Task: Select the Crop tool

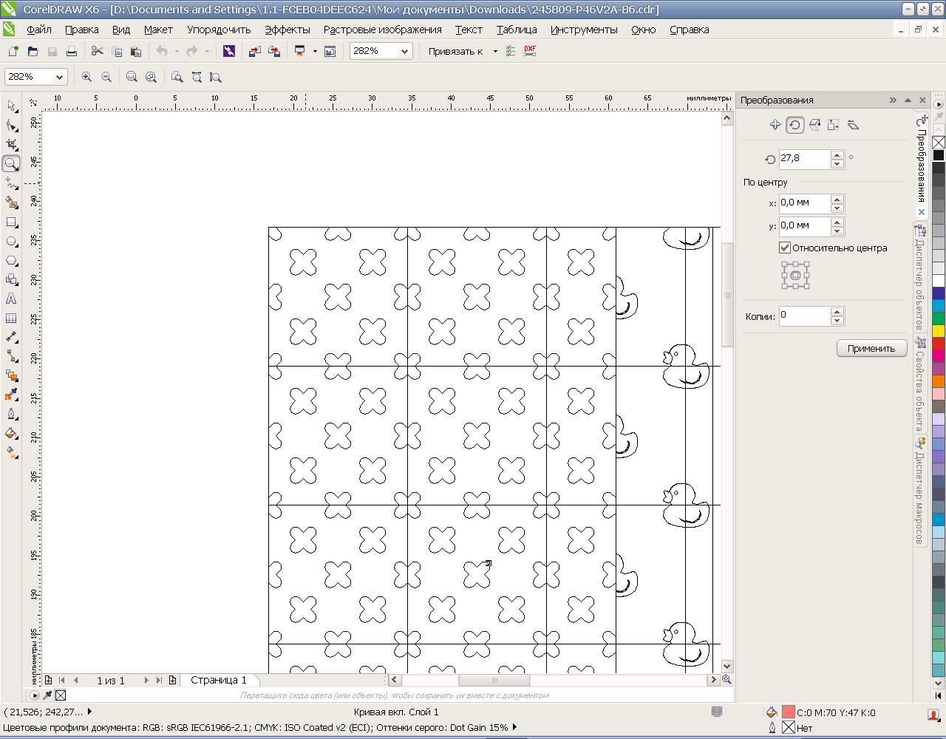Action: 11,145
